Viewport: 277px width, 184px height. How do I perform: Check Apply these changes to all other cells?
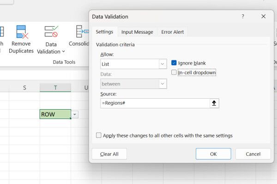pos(99,135)
